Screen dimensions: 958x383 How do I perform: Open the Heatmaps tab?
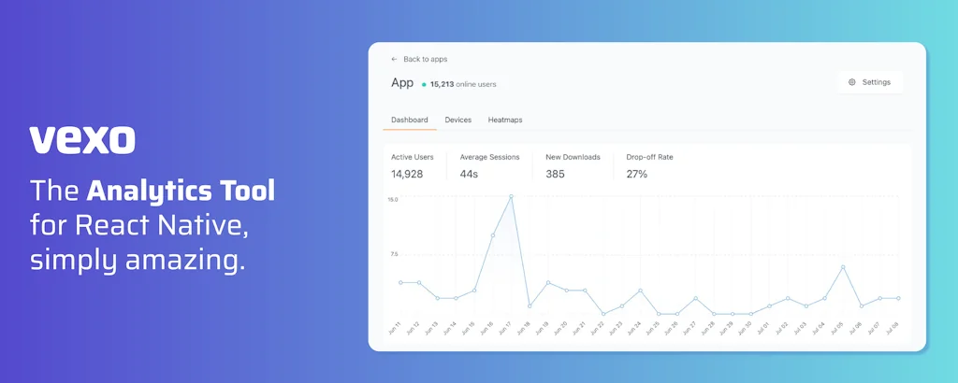[505, 120]
